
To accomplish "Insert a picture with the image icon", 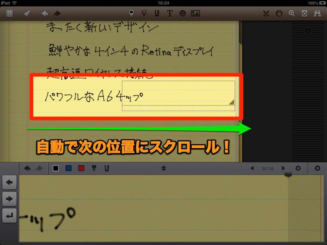I will [x=196, y=13].
